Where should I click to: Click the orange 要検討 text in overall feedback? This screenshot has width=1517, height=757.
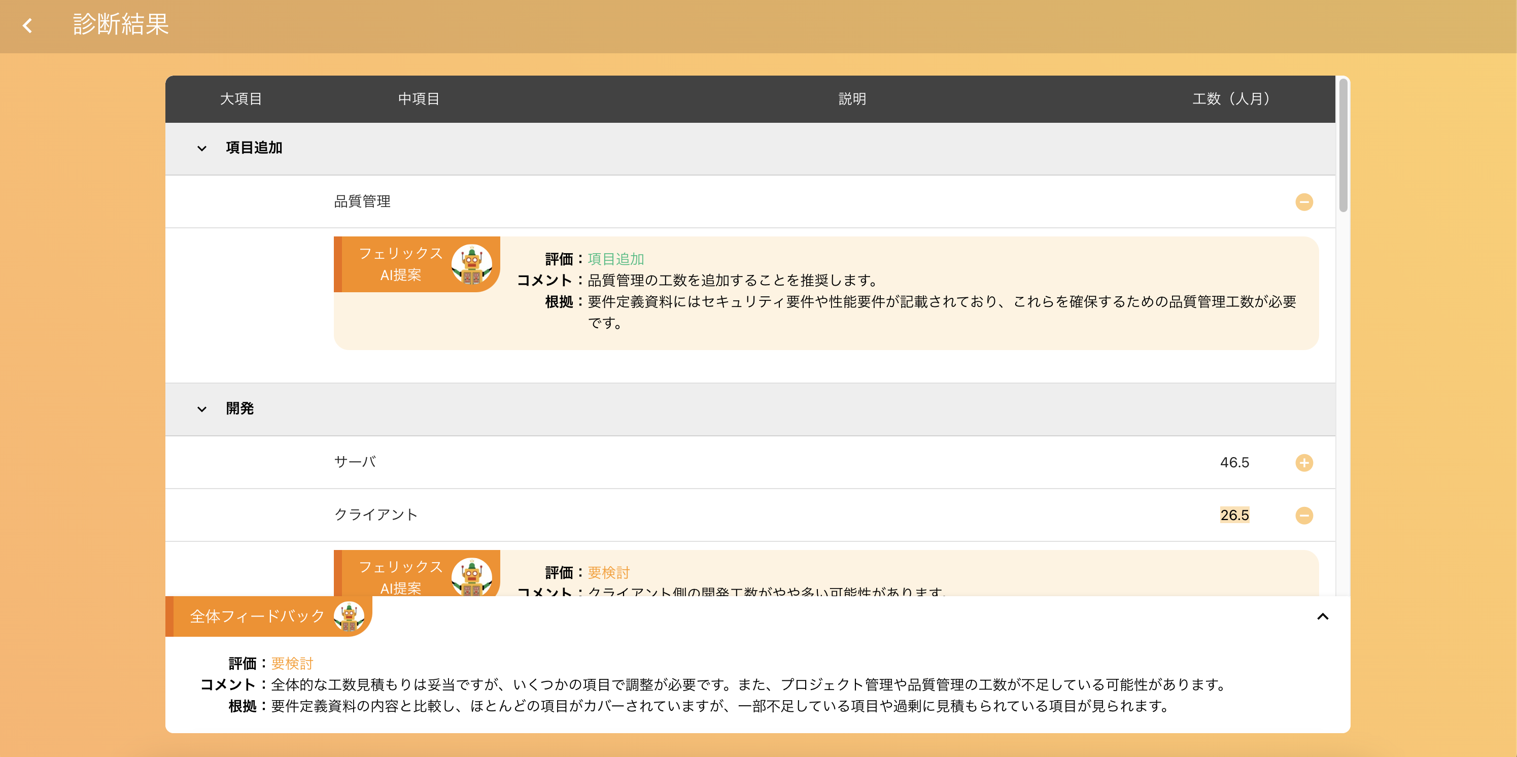(292, 663)
